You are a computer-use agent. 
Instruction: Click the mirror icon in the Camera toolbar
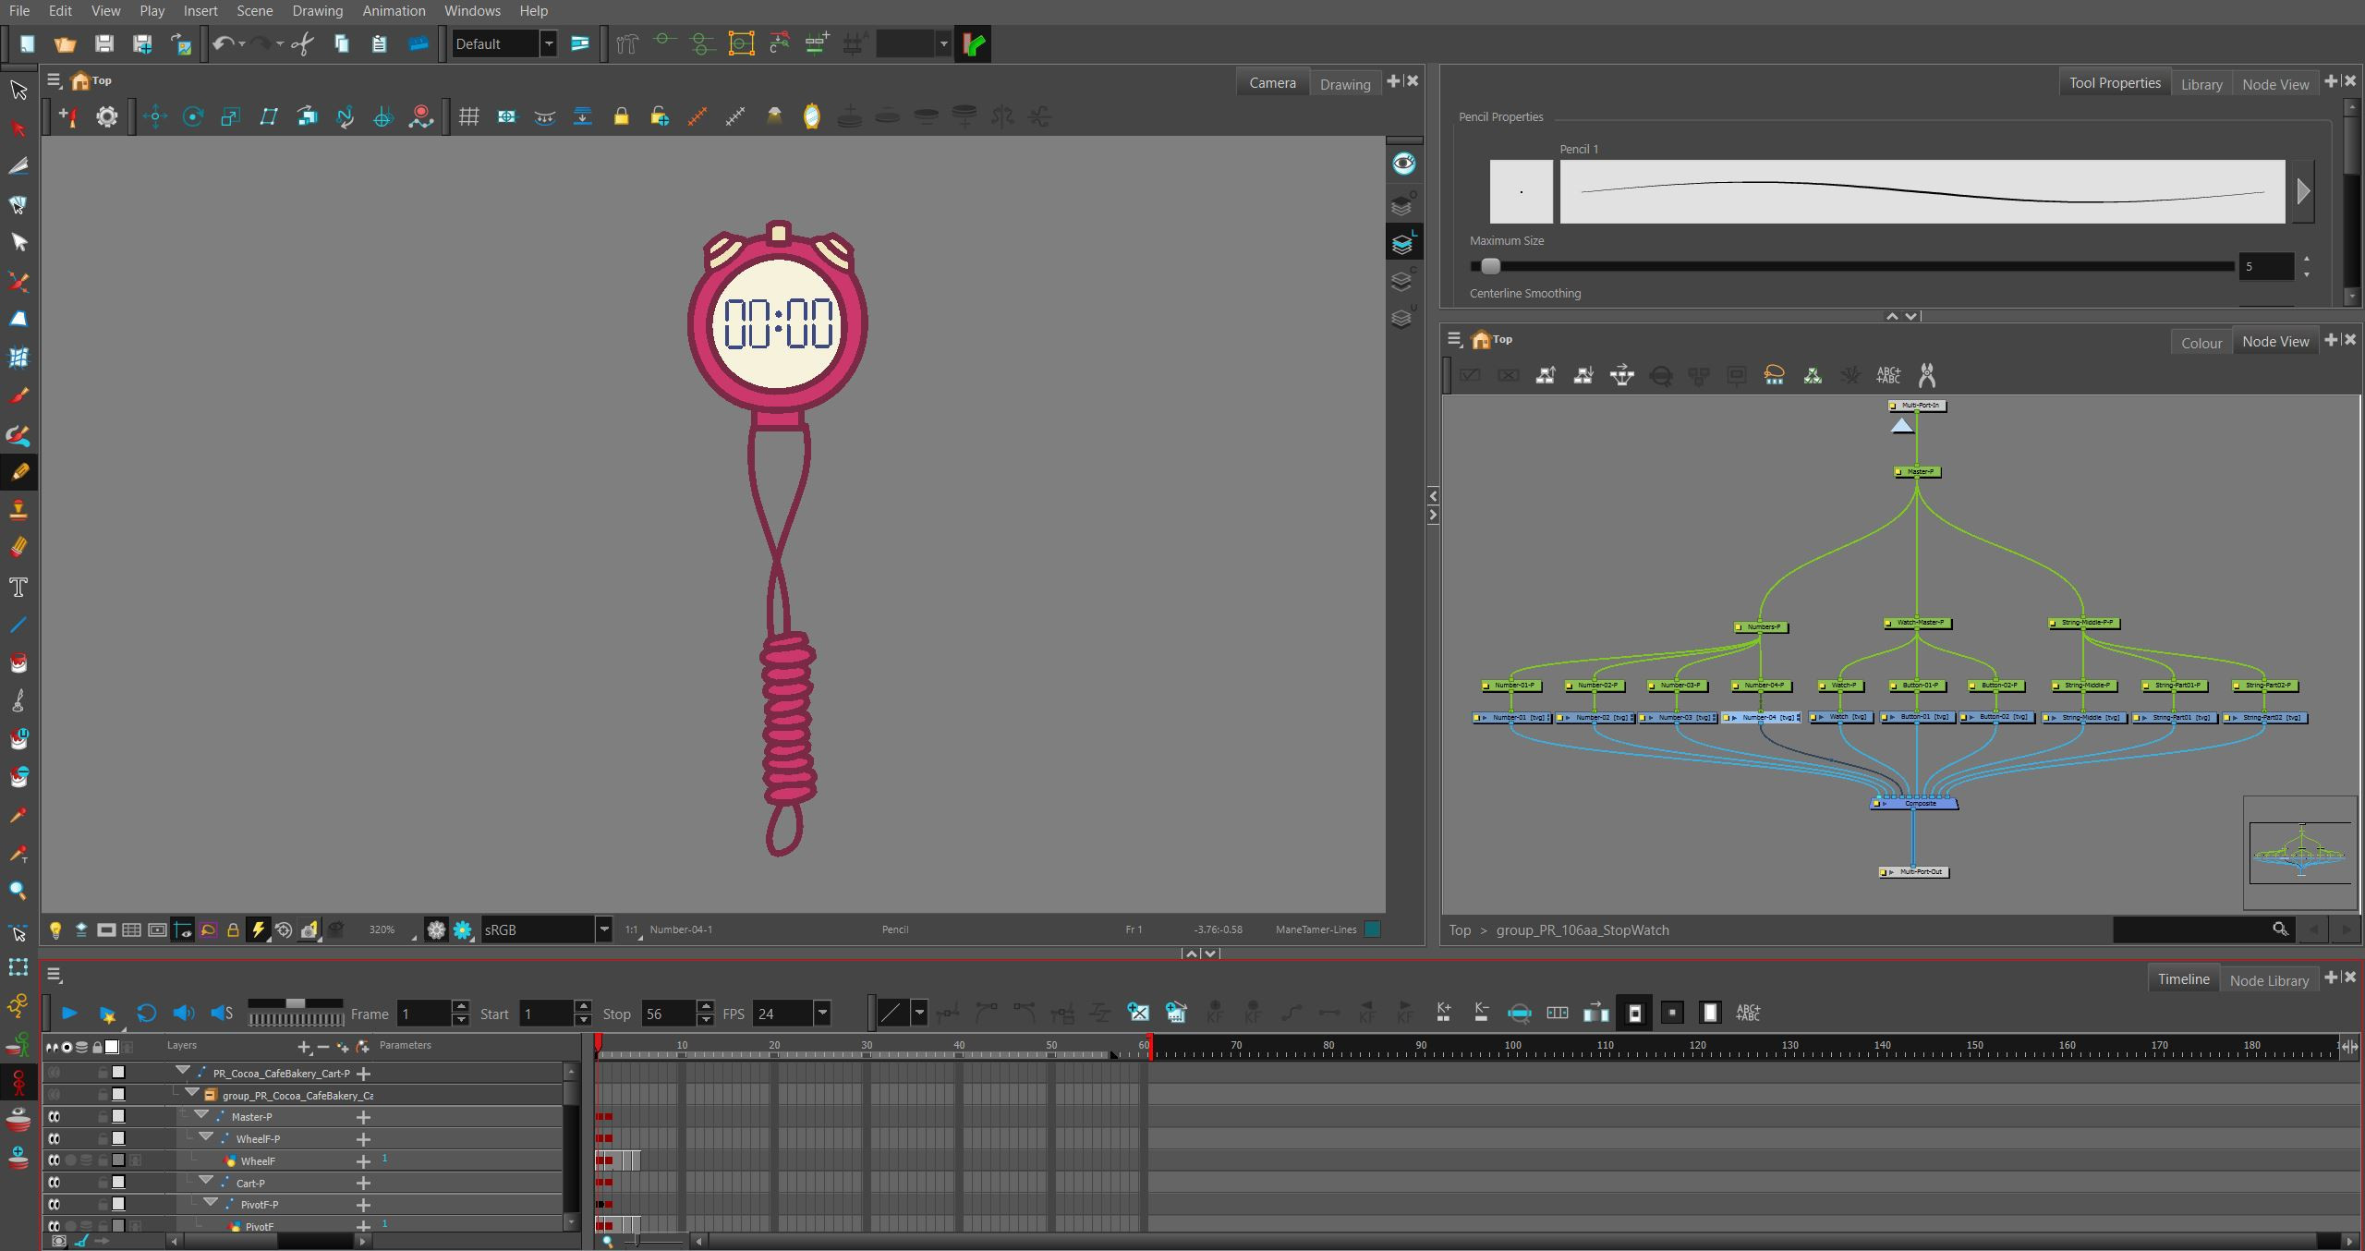click(x=811, y=116)
